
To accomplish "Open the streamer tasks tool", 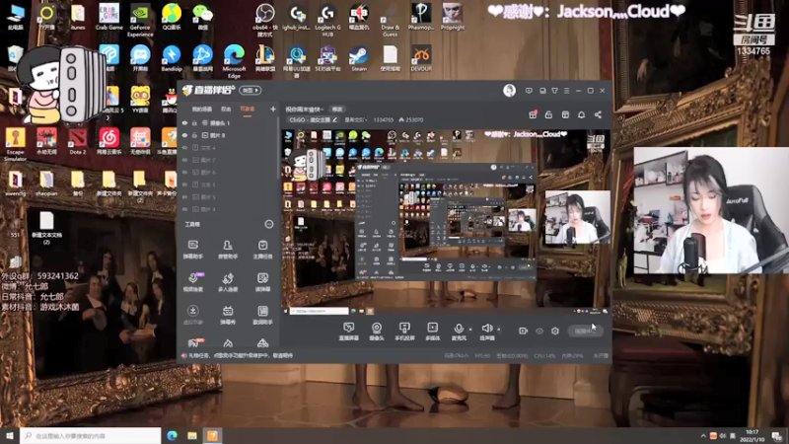I will (262, 250).
